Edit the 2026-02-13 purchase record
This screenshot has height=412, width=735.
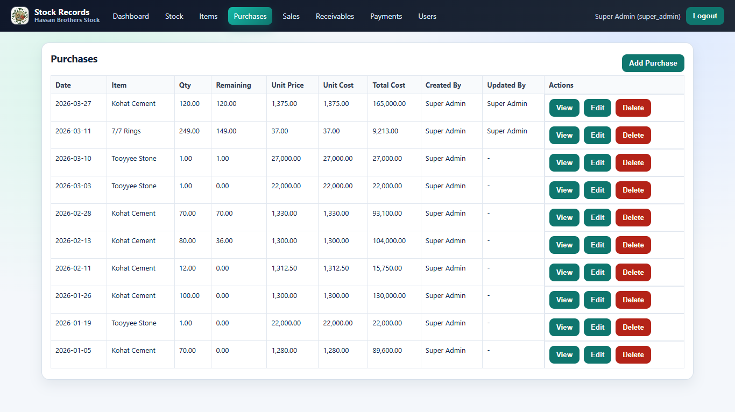pos(597,245)
